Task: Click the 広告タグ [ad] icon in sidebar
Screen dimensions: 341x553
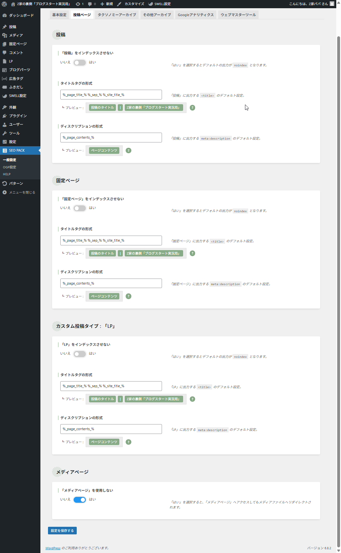Action: tap(4, 79)
